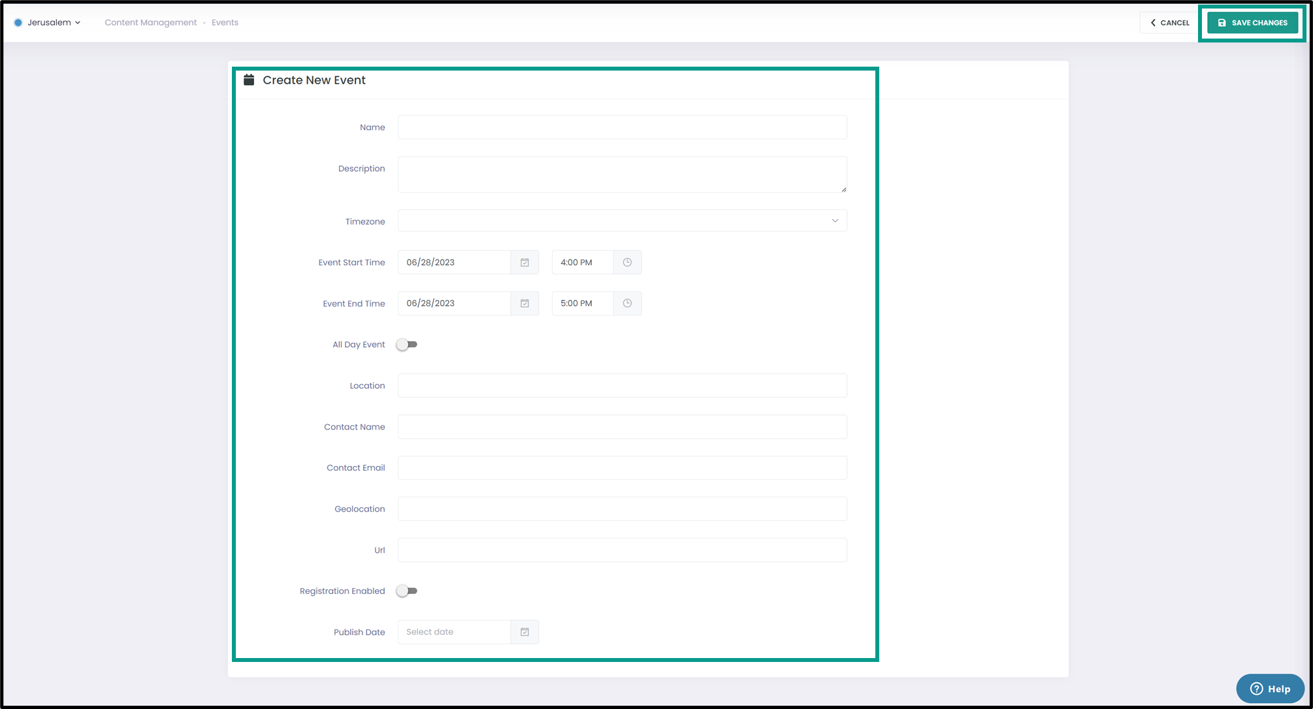Click the All Day Event label
Viewport: 1313px width, 709px height.
coord(359,344)
